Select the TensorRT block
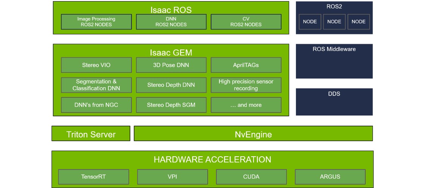This screenshot has width=432, height=188. click(93, 177)
